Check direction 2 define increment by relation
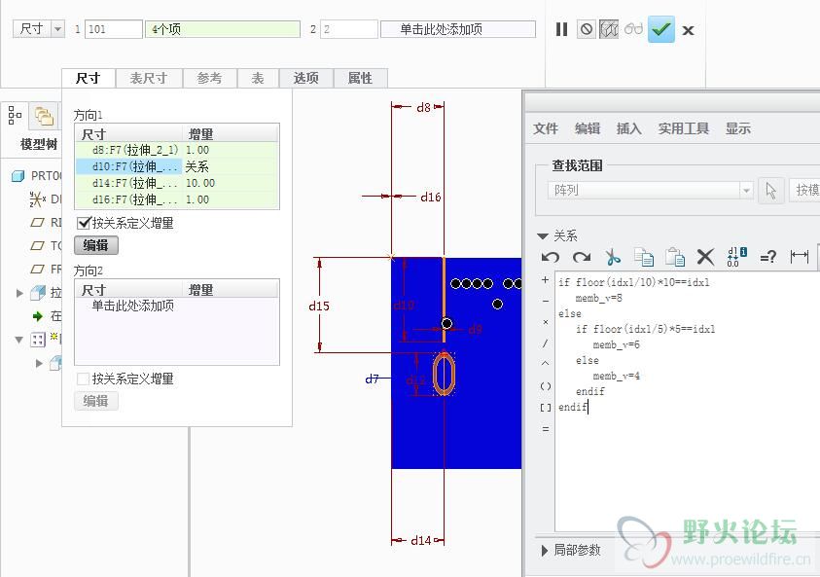 (x=83, y=379)
